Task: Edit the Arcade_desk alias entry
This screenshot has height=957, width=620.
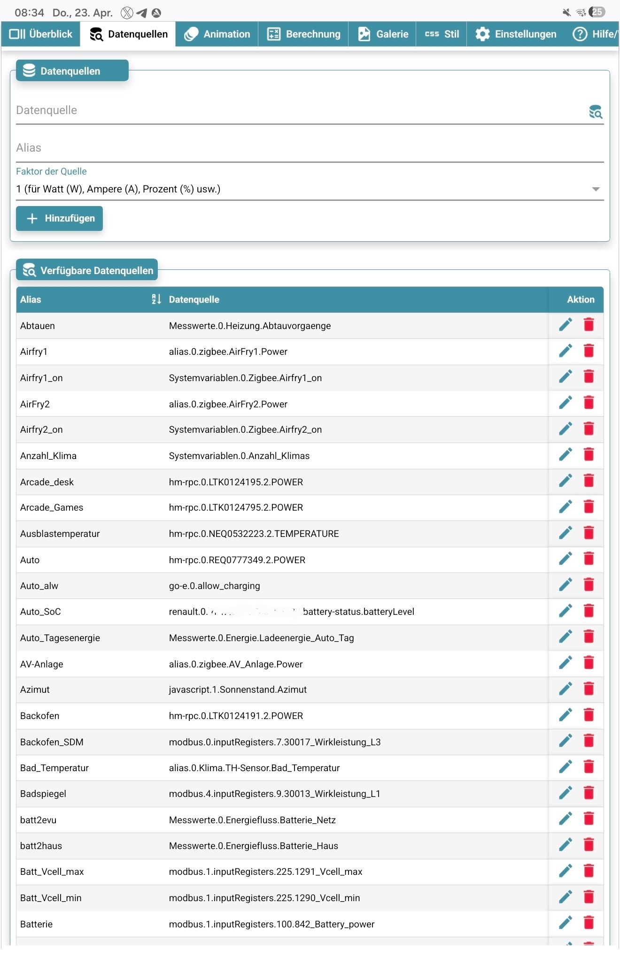Action: (x=566, y=481)
